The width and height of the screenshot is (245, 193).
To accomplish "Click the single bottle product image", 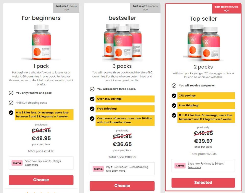I will coord(41,42).
